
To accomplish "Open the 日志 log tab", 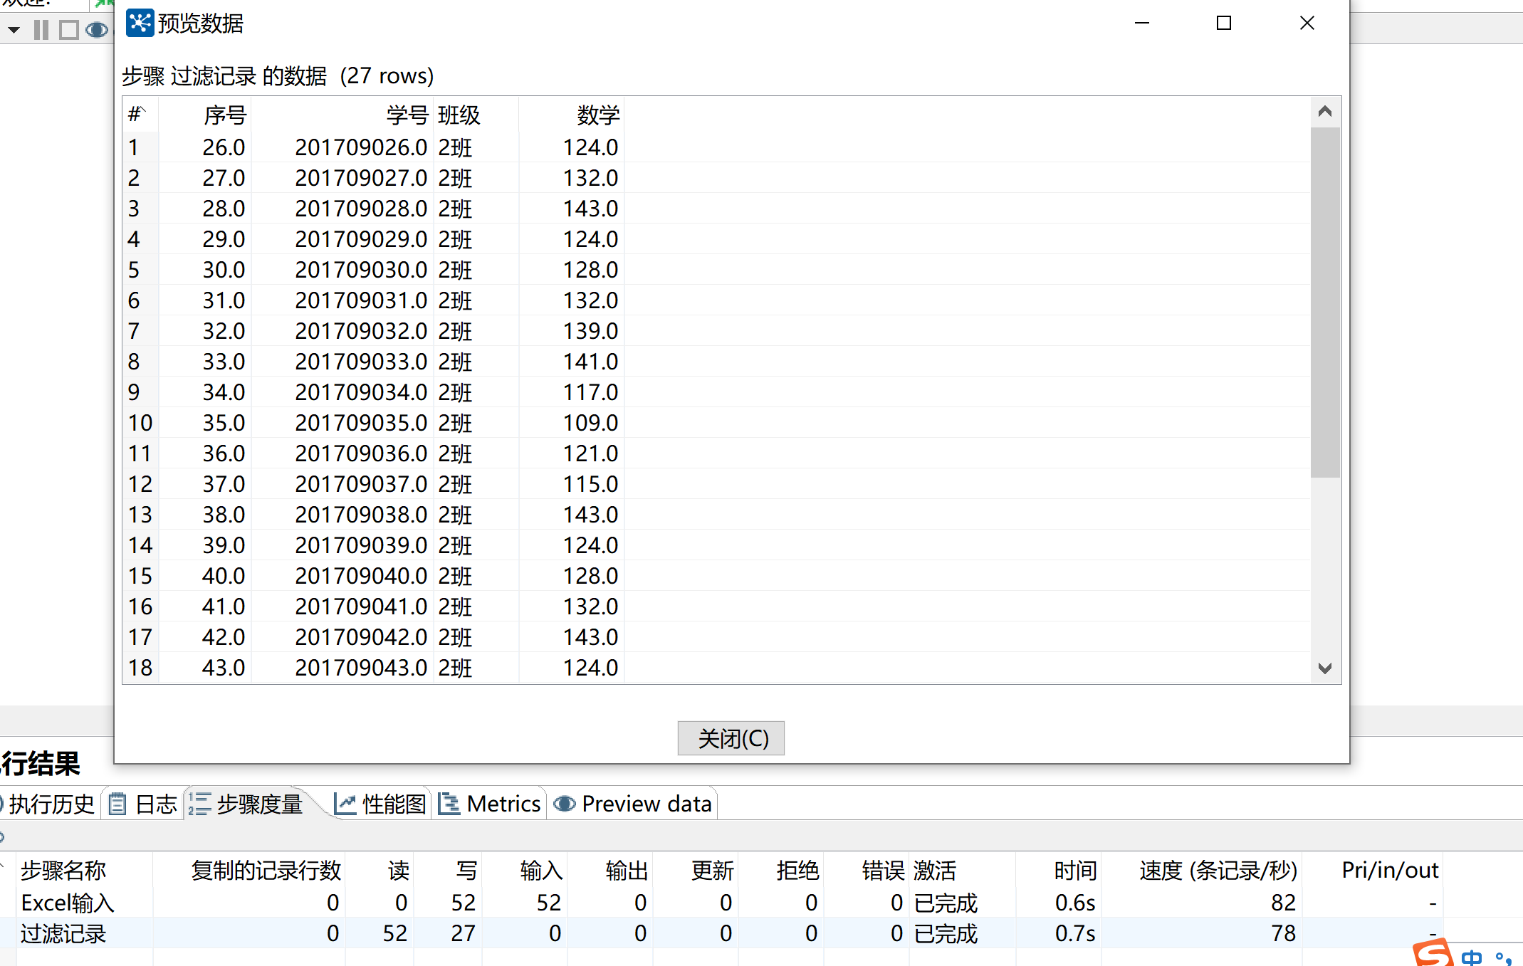I will point(143,804).
